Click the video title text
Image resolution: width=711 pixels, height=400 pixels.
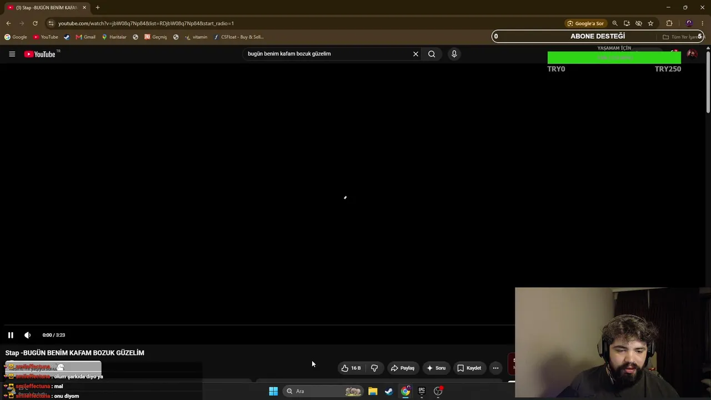[x=74, y=353]
